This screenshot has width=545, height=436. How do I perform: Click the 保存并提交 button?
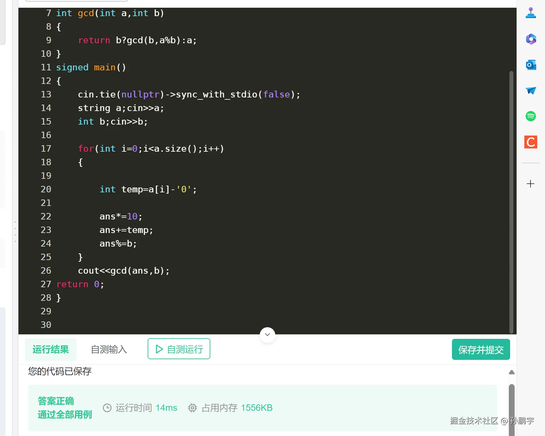point(481,350)
